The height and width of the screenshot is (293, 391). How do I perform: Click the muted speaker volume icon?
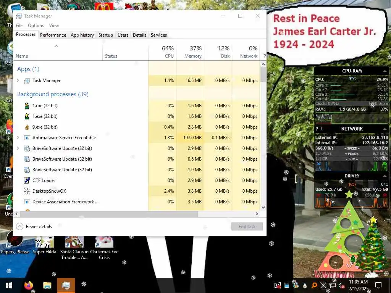341,285
